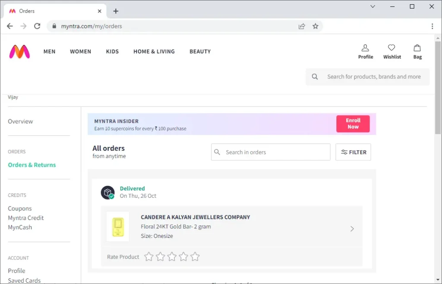Open a new browser tab
Screen dimensions: 442x284
point(116,11)
